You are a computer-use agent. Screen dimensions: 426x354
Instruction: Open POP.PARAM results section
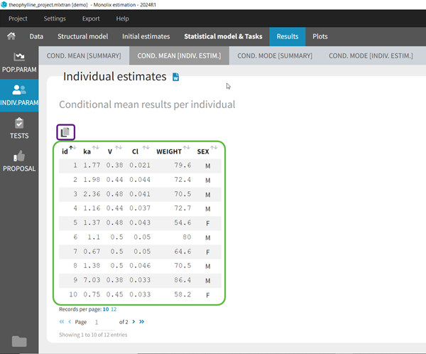(x=19, y=63)
